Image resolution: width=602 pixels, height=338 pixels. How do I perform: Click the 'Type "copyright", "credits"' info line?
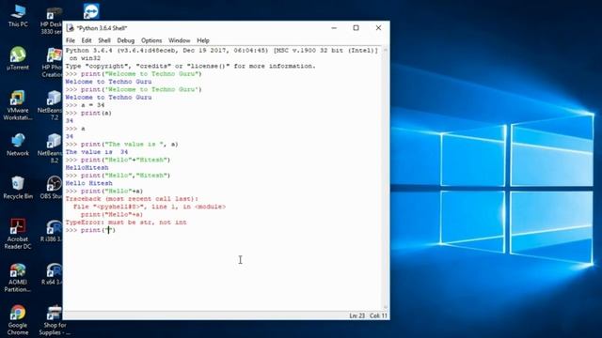[190, 66]
